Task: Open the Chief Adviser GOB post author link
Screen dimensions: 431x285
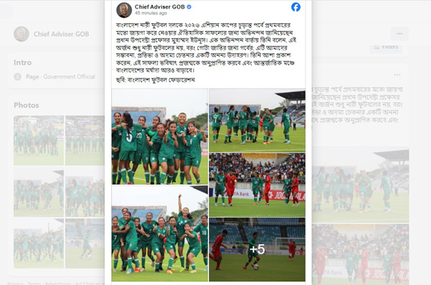Action: (160, 7)
